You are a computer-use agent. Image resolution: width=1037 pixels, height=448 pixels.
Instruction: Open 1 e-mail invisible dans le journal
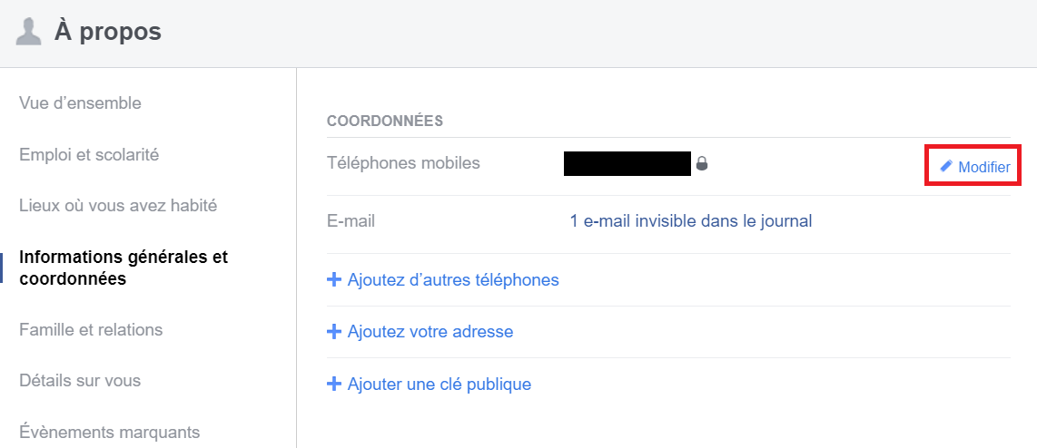(690, 221)
